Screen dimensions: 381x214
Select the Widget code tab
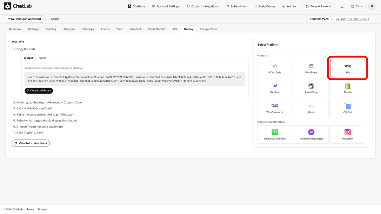pyautogui.click(x=28, y=58)
